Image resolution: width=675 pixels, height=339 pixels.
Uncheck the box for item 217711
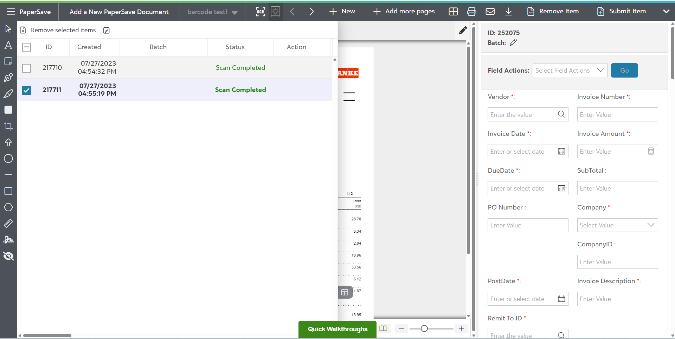(x=27, y=90)
